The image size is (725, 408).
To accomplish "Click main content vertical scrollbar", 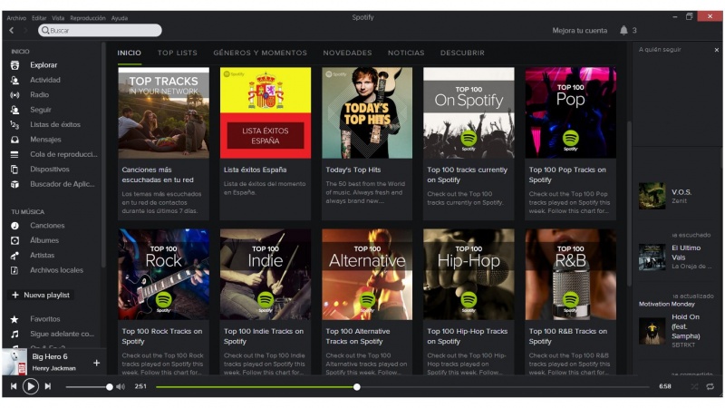I will tap(629, 203).
